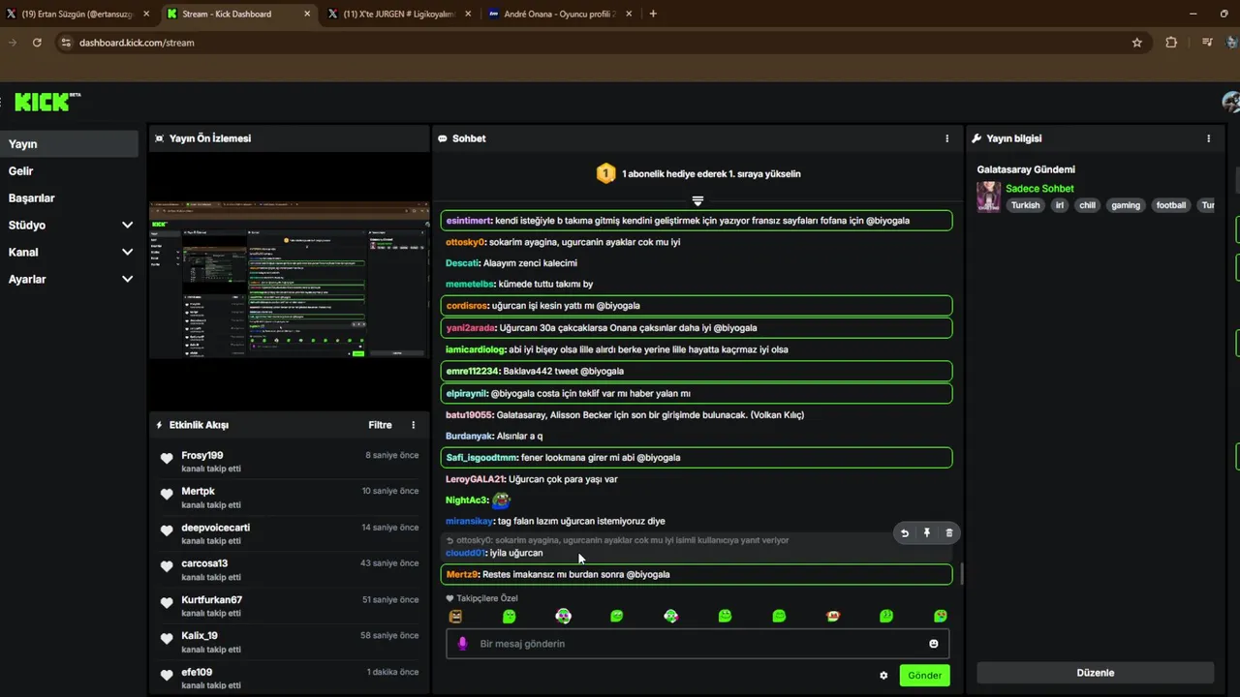Click the heart icon beside Kalix_19

point(167,640)
